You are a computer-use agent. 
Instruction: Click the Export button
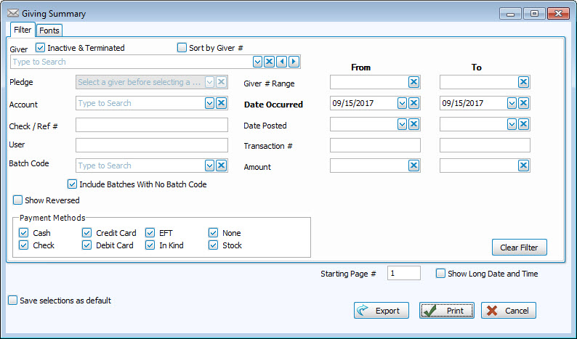(382, 311)
